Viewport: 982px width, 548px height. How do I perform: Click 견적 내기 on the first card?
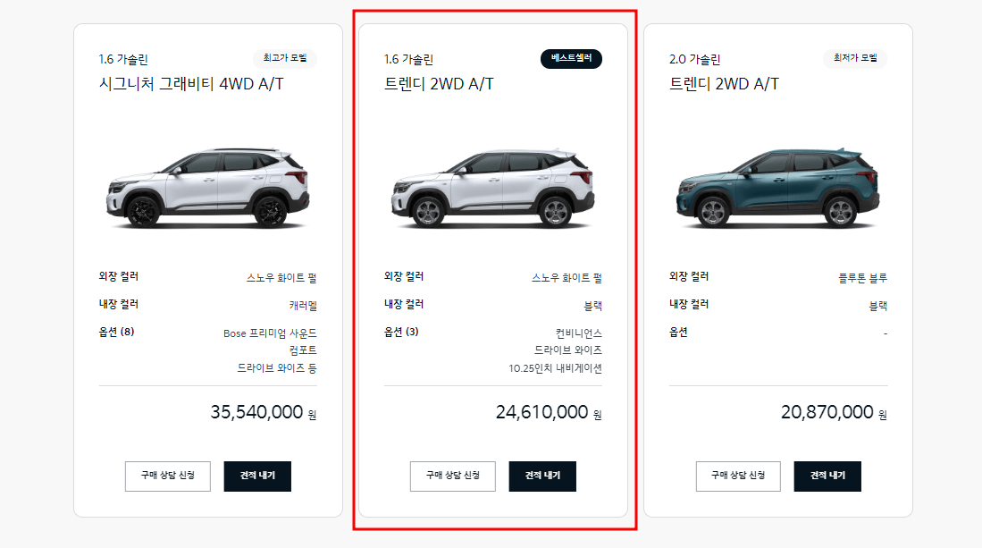[x=257, y=476]
